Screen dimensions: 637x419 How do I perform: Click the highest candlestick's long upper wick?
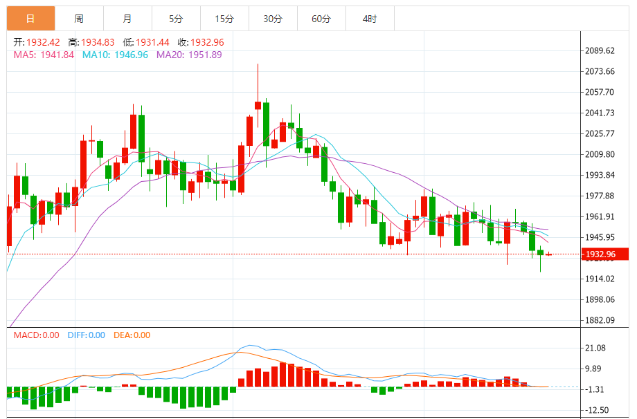pos(258,83)
